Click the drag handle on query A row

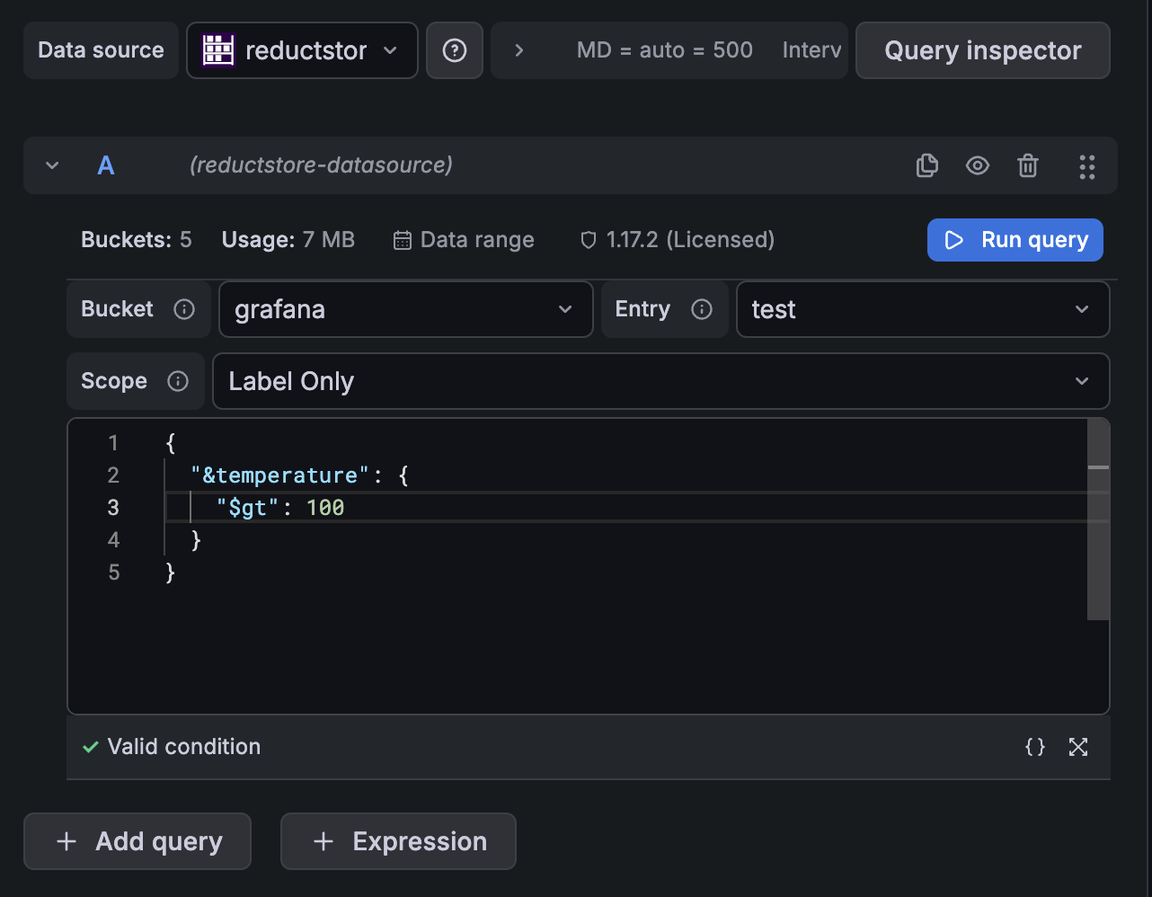coord(1086,165)
